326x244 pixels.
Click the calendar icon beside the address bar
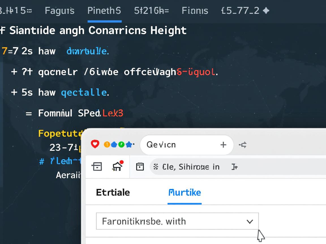(140, 167)
